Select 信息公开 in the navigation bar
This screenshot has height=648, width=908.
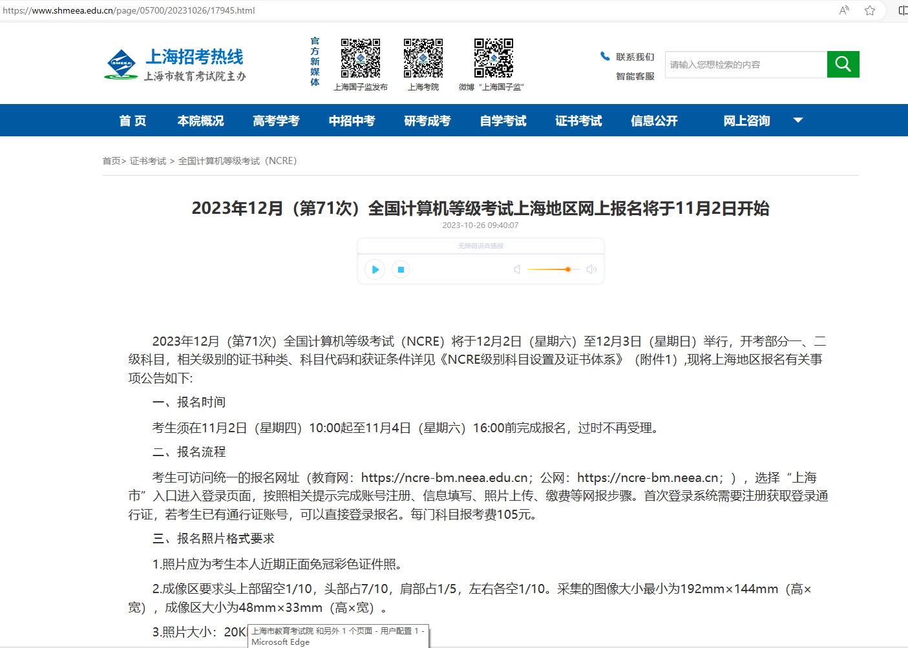[654, 121]
